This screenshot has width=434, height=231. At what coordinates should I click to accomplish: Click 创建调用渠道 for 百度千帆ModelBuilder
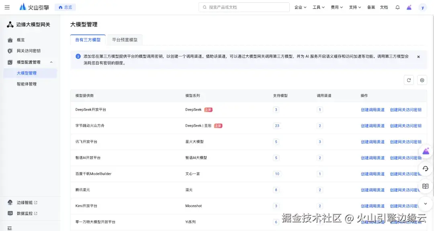(373, 174)
